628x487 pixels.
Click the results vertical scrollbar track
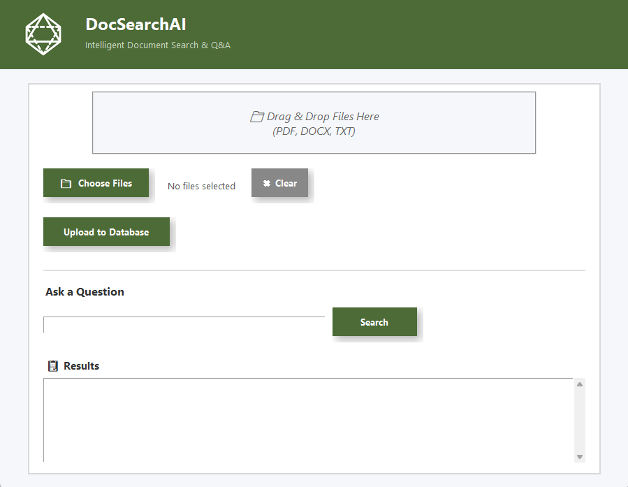tap(579, 419)
